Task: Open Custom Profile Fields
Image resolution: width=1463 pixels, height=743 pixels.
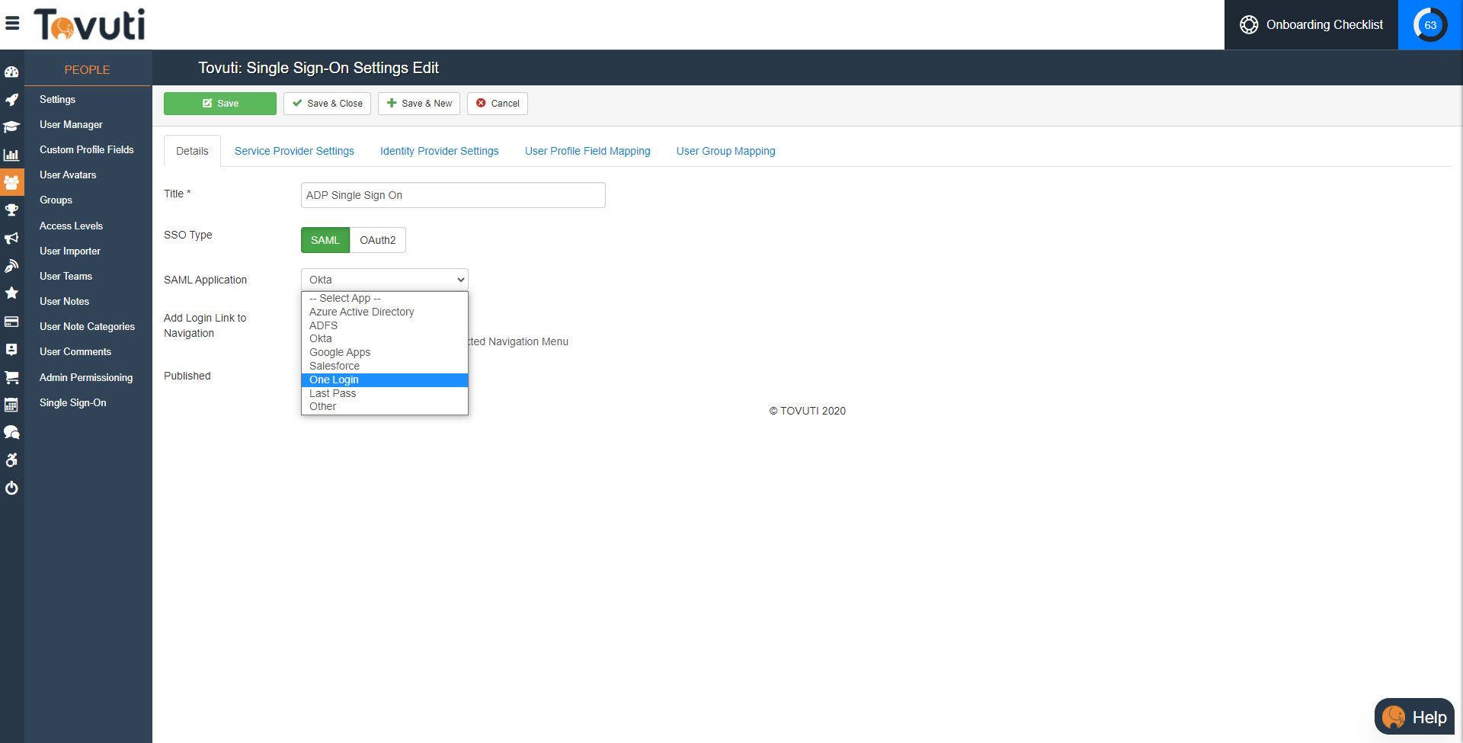Action: [87, 149]
